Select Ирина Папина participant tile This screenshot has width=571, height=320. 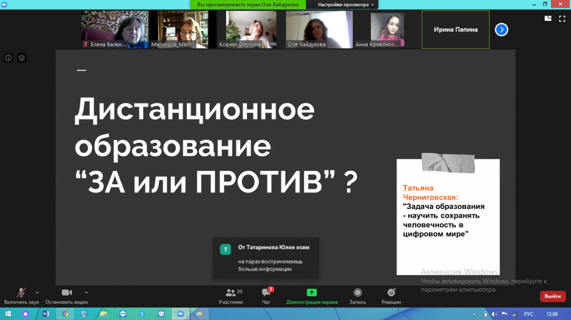(x=456, y=29)
